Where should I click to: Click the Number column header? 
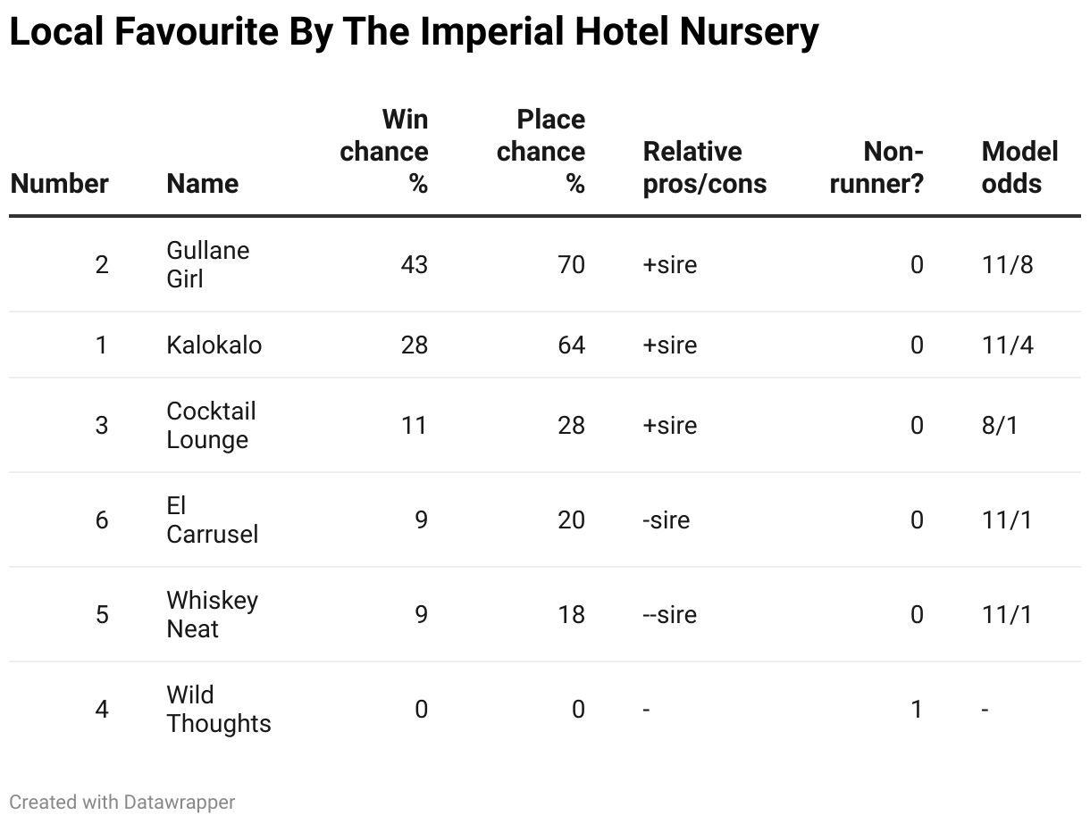(59, 184)
